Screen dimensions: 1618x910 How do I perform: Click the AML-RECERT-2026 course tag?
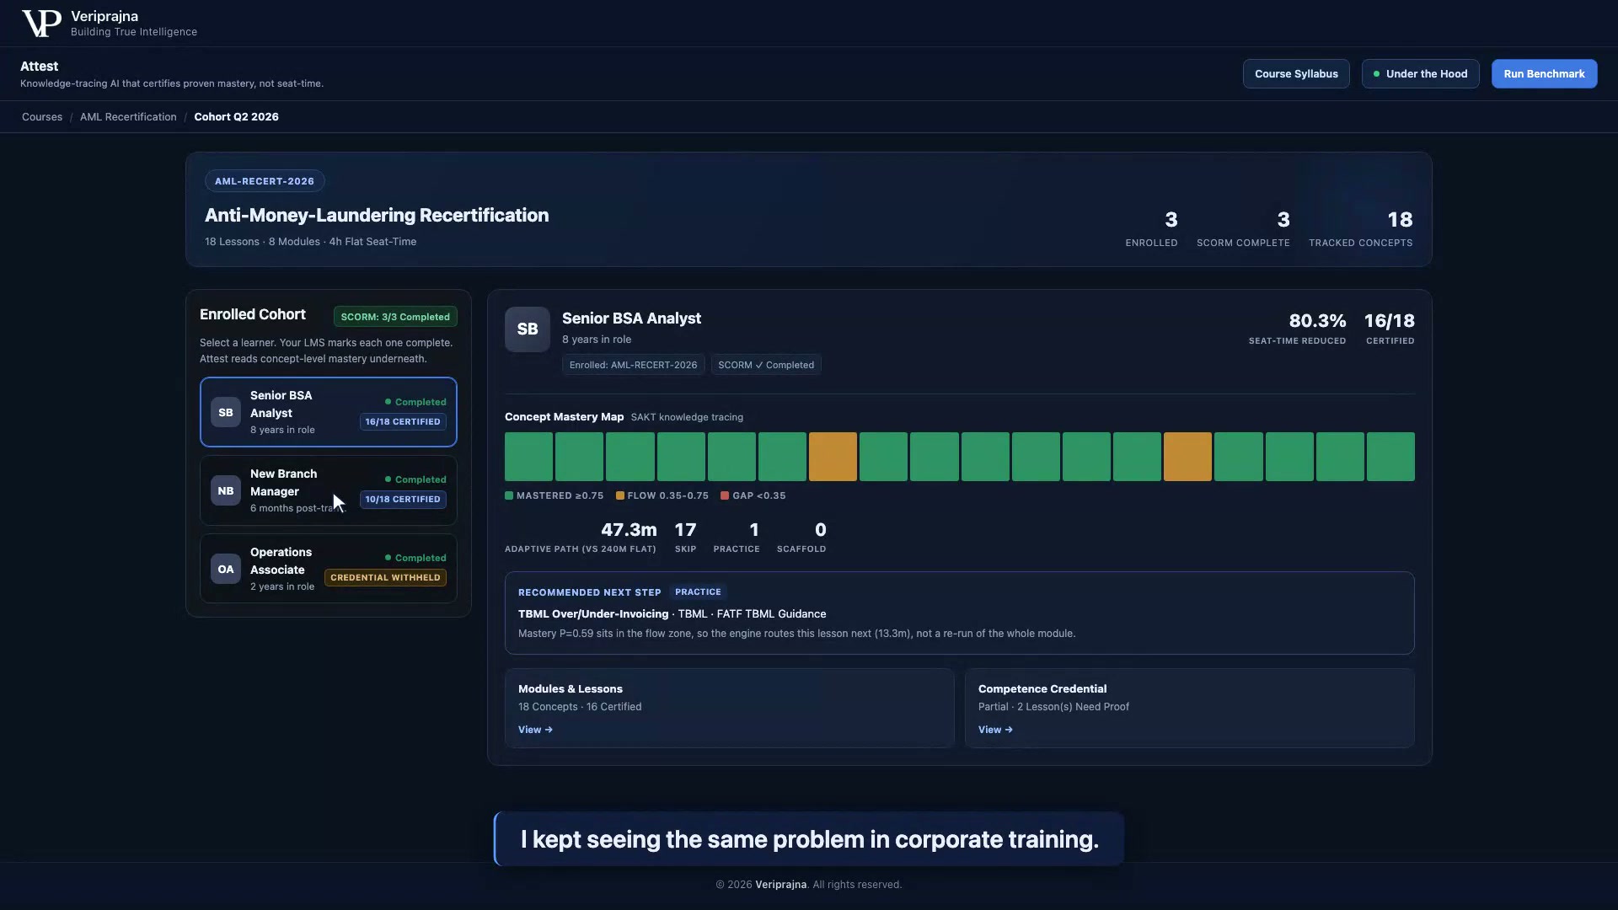click(x=265, y=181)
